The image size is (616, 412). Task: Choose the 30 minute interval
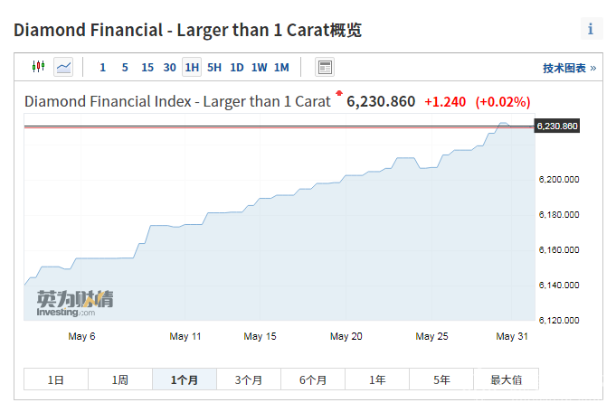pos(169,67)
